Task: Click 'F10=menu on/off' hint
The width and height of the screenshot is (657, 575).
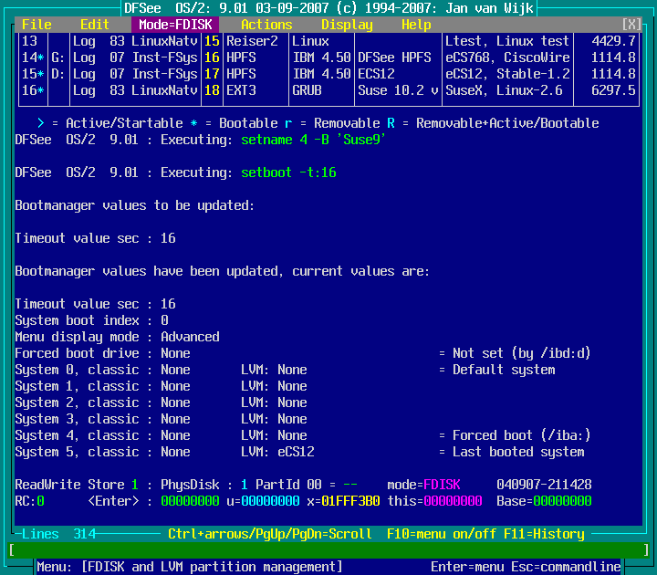Action: click(x=442, y=534)
